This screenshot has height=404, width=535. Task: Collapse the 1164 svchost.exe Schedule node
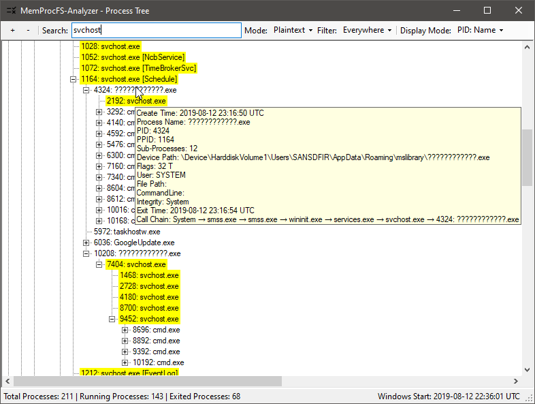[x=74, y=79]
